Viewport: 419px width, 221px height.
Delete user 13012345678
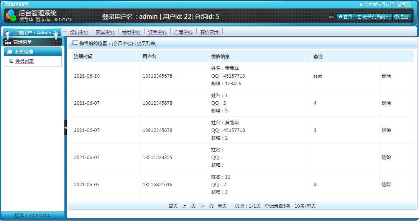(x=386, y=103)
